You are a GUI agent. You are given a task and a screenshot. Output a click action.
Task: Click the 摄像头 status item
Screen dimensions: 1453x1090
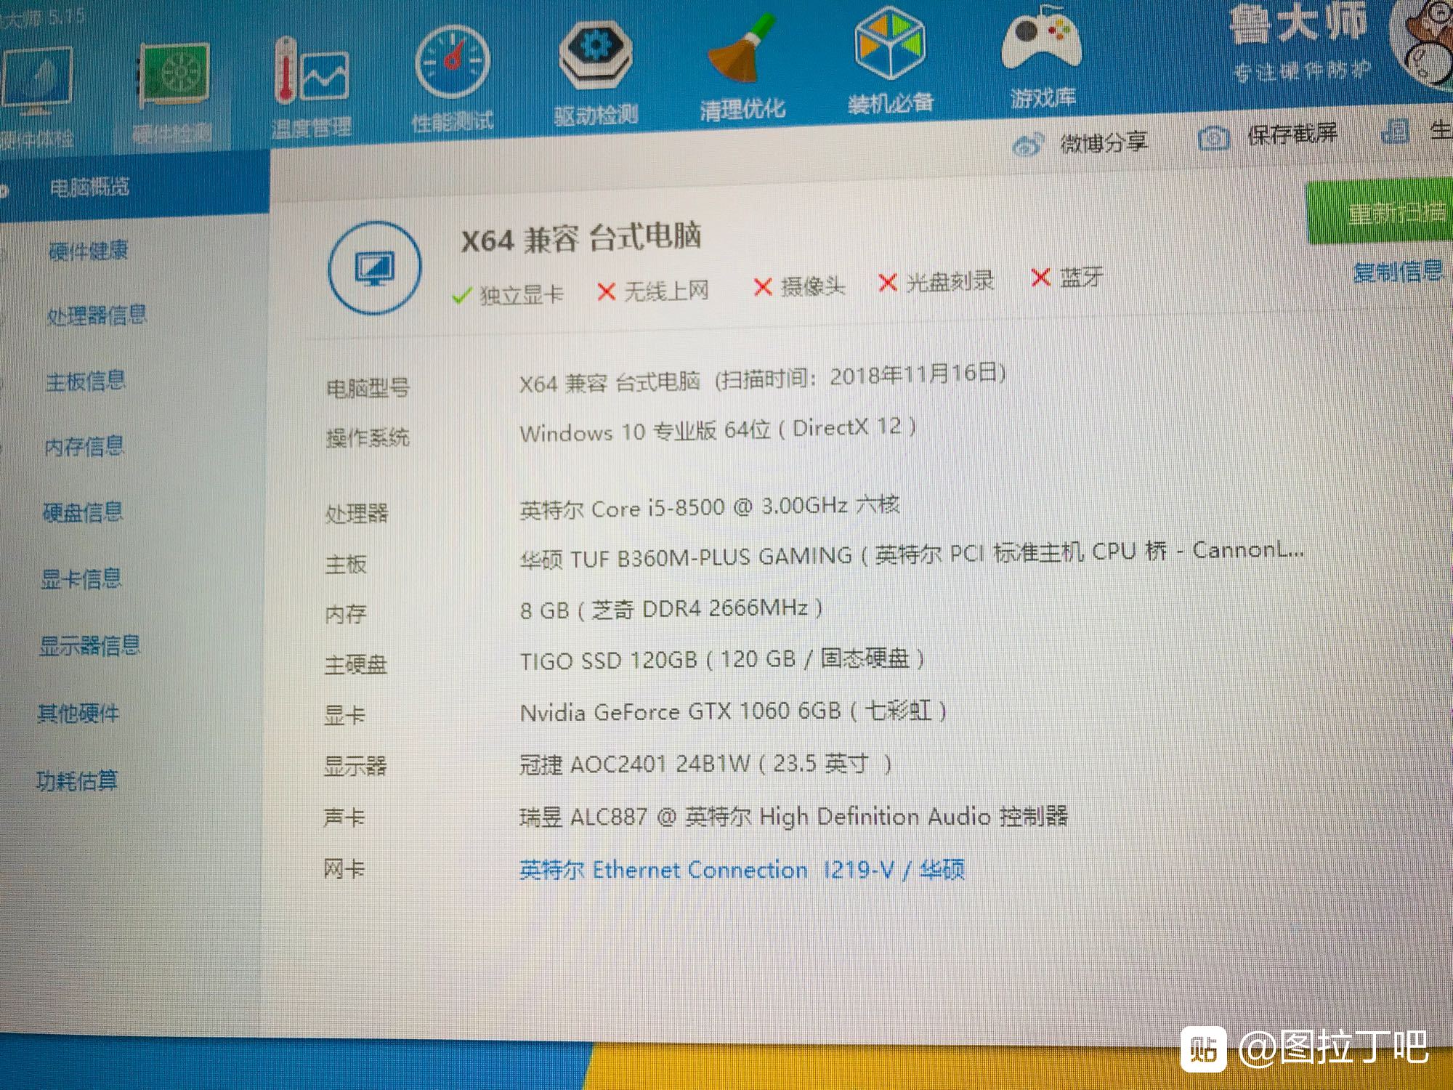click(x=799, y=286)
